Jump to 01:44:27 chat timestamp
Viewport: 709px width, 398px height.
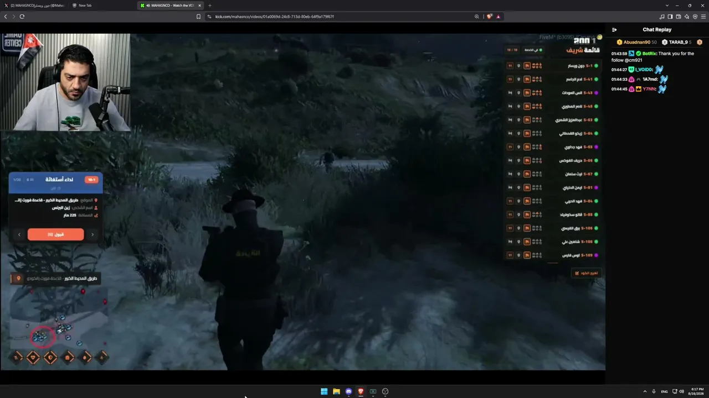coord(619,70)
